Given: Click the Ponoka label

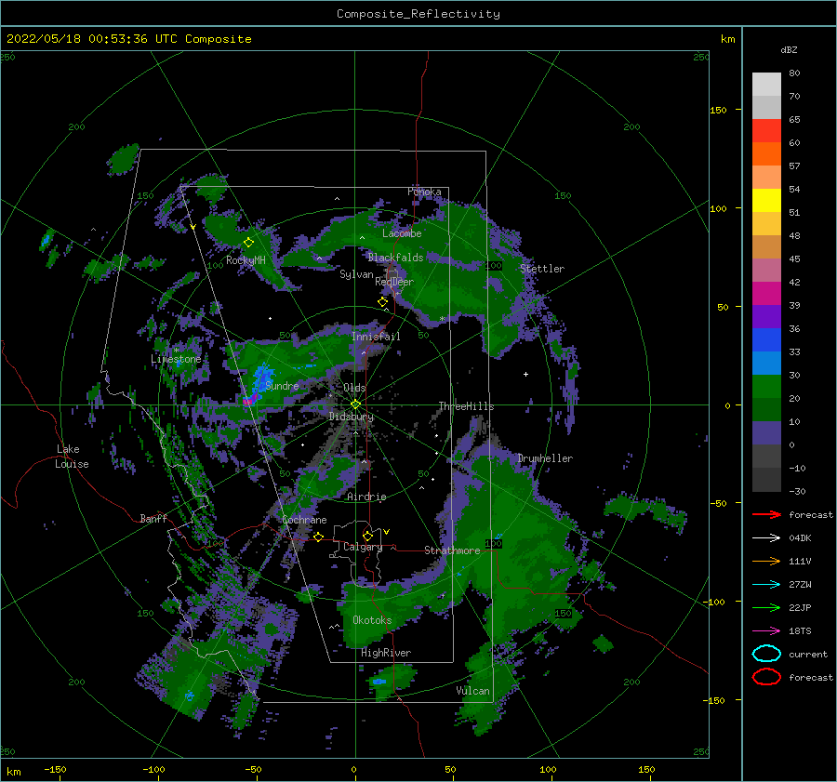Looking at the screenshot, I should click(x=424, y=192).
